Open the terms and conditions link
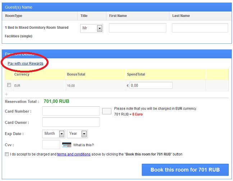Viewport: 233px width, 181px height. click(x=74, y=154)
